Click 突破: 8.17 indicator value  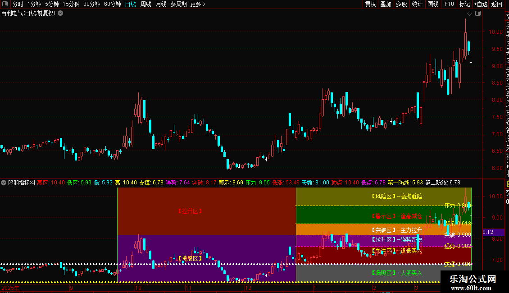pyautogui.click(x=204, y=183)
